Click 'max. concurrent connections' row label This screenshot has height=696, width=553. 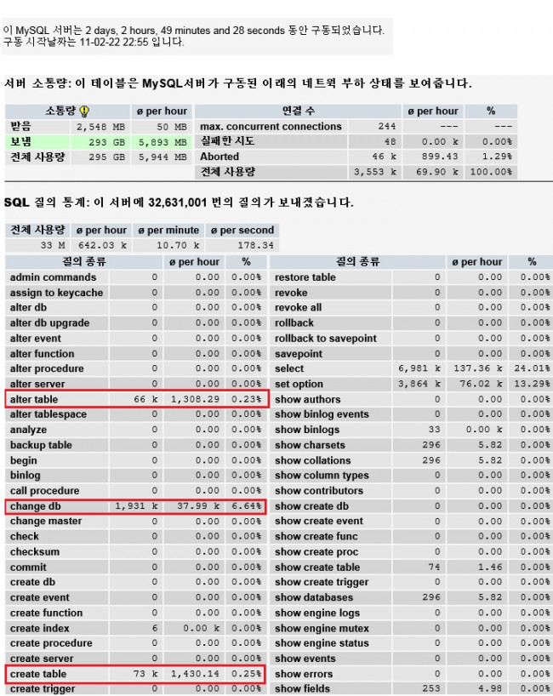pos(271,127)
